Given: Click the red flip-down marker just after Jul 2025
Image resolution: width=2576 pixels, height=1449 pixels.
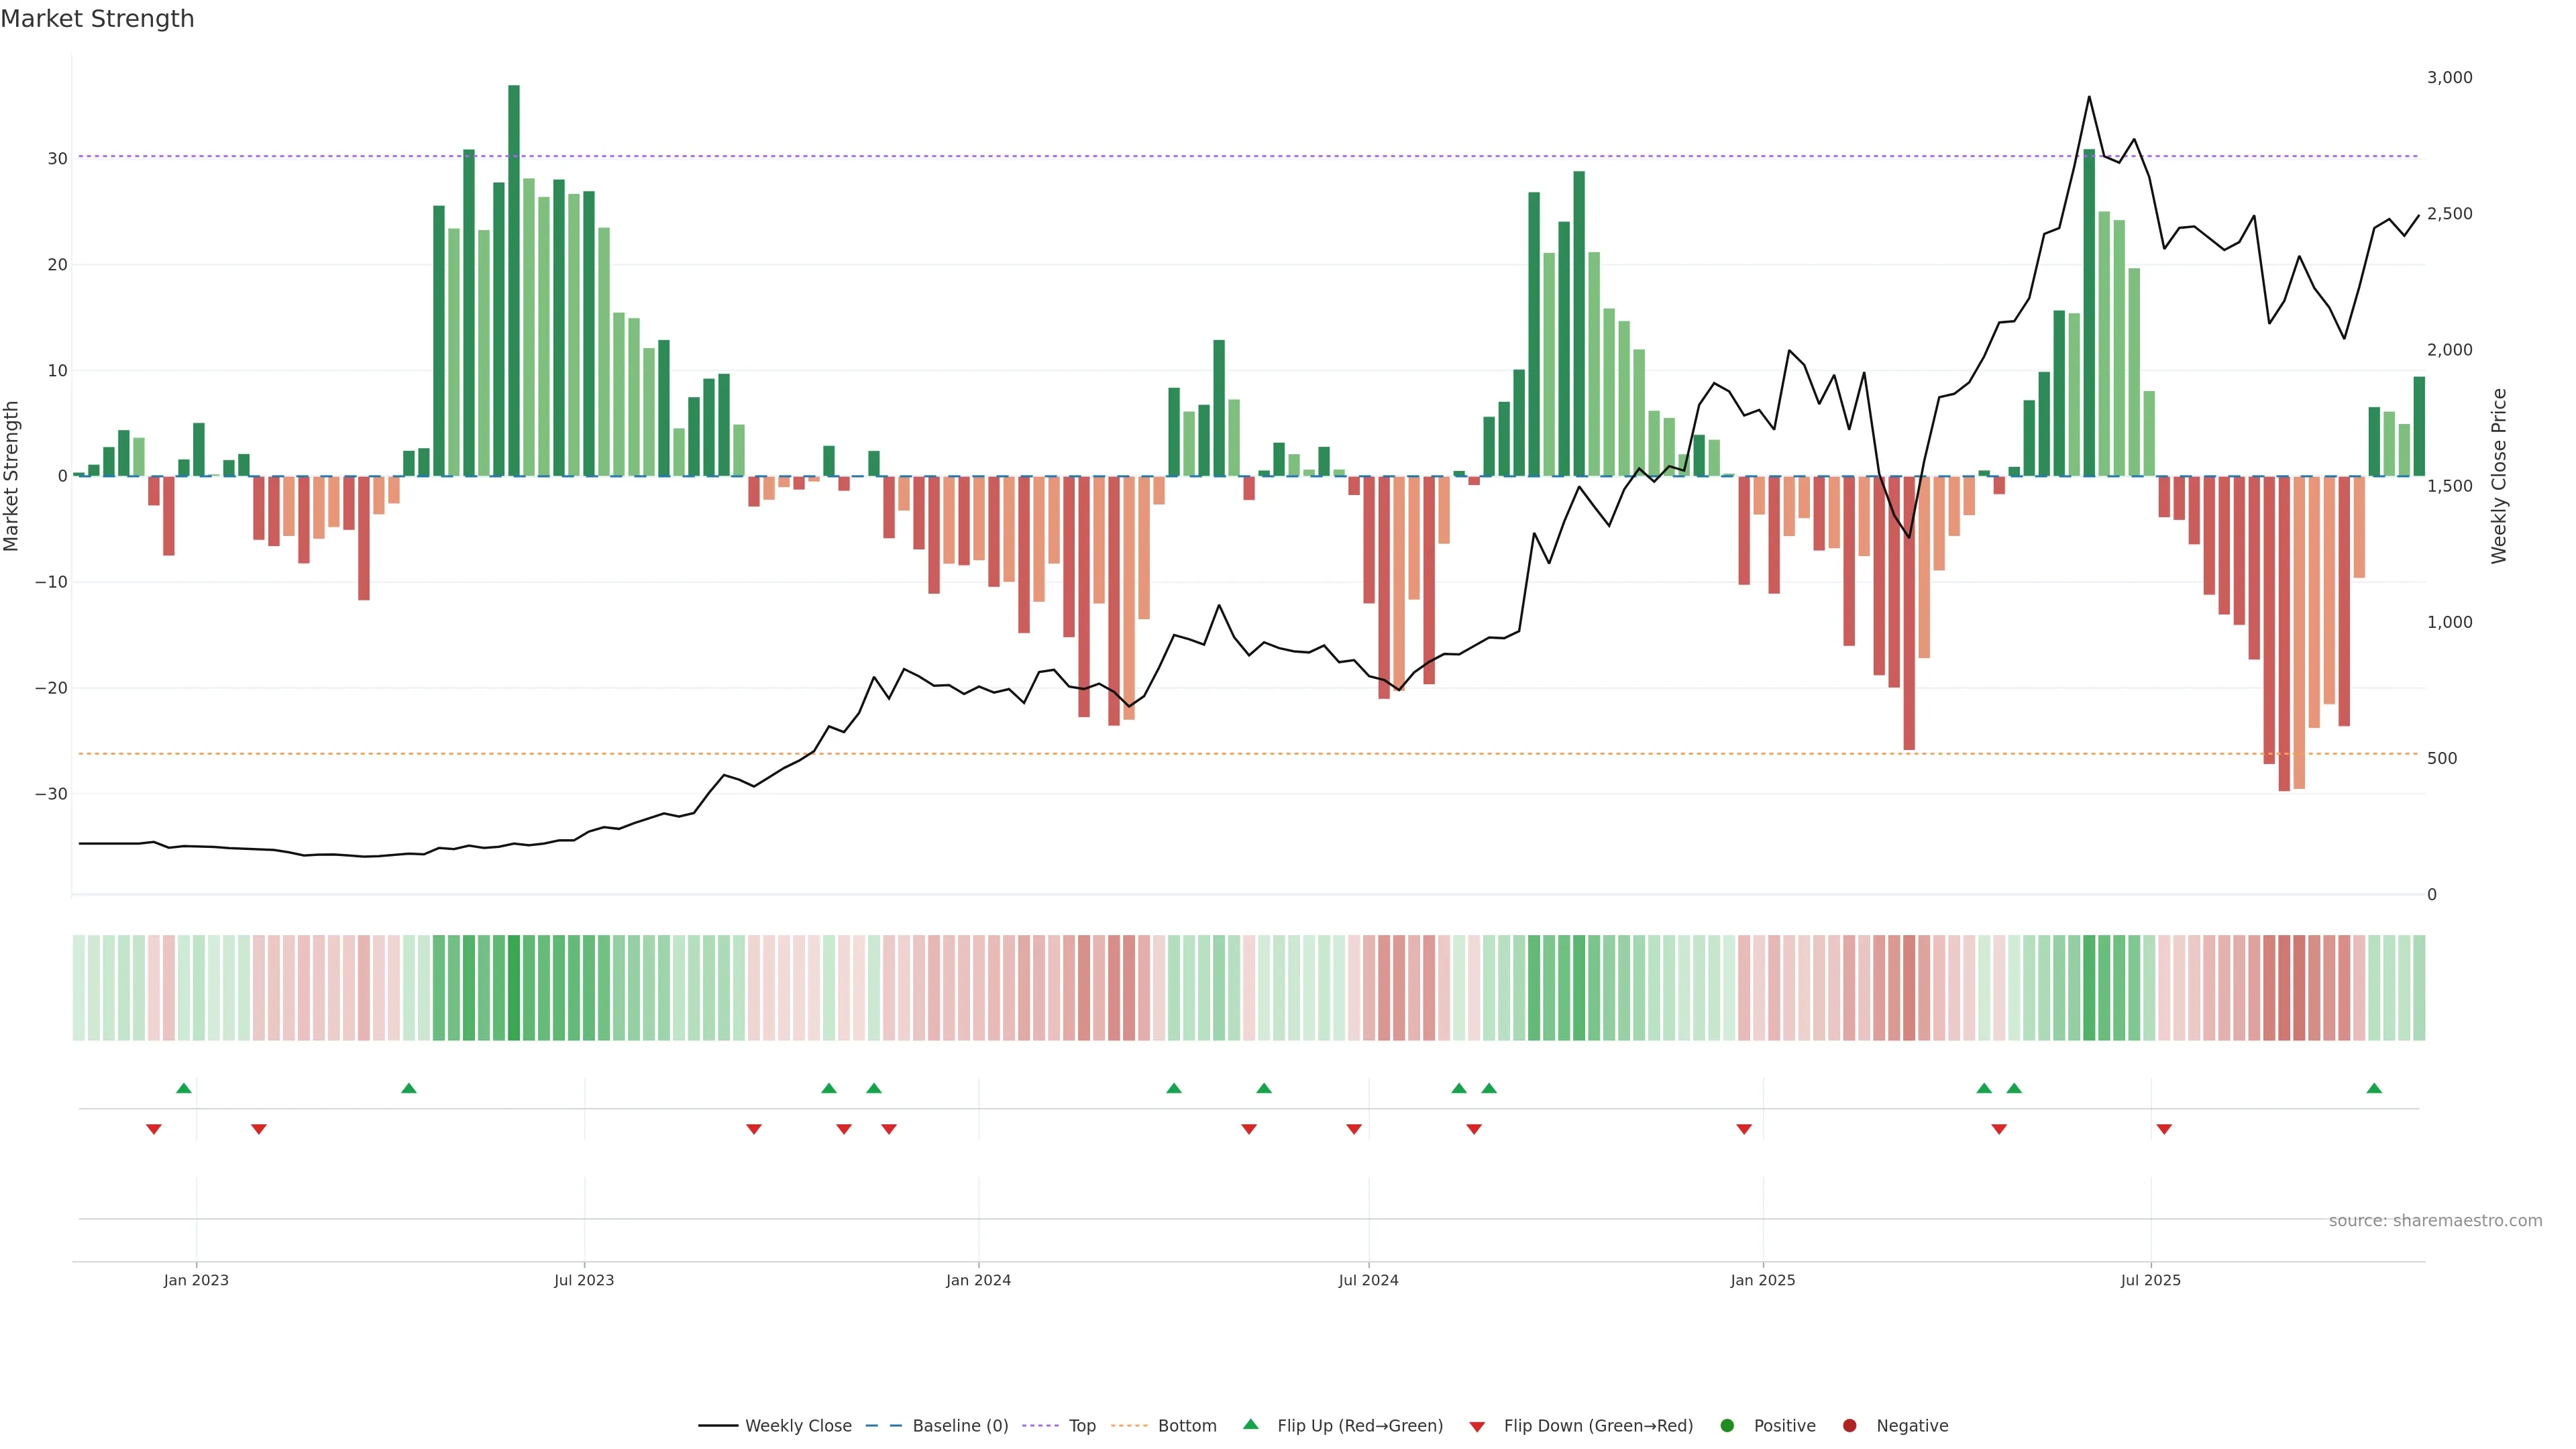Looking at the screenshot, I should [x=2164, y=1129].
